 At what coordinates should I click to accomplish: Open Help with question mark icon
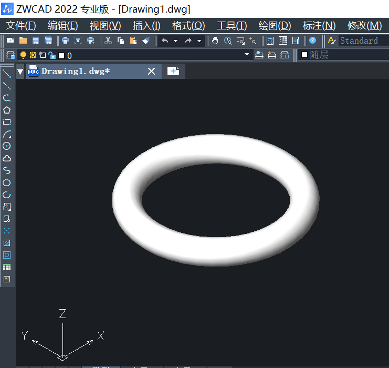click(312, 40)
